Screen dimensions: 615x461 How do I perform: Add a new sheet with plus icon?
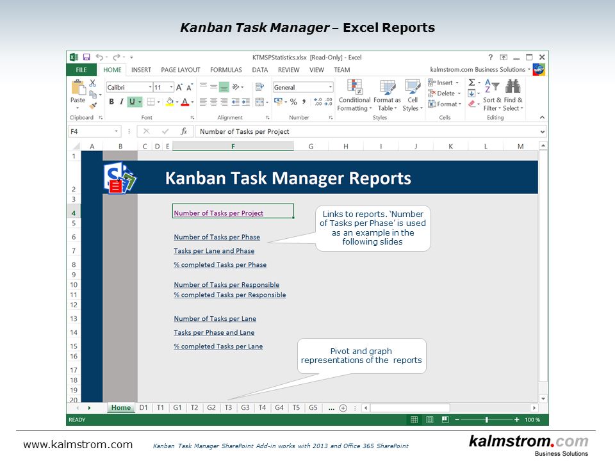click(x=343, y=408)
